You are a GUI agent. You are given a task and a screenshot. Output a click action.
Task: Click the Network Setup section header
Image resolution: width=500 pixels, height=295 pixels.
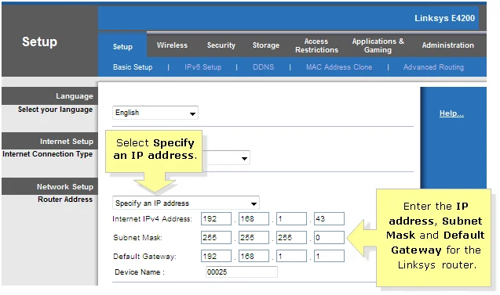[x=50, y=186]
